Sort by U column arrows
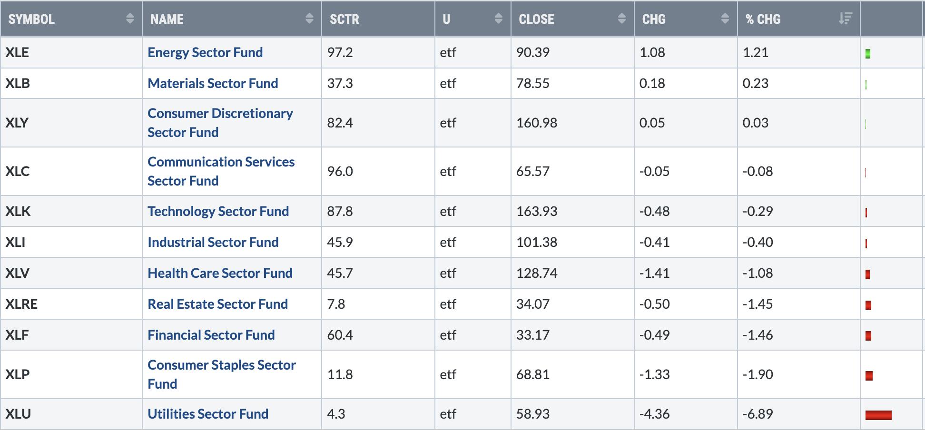Viewport: 925px width, 431px height. coord(499,19)
